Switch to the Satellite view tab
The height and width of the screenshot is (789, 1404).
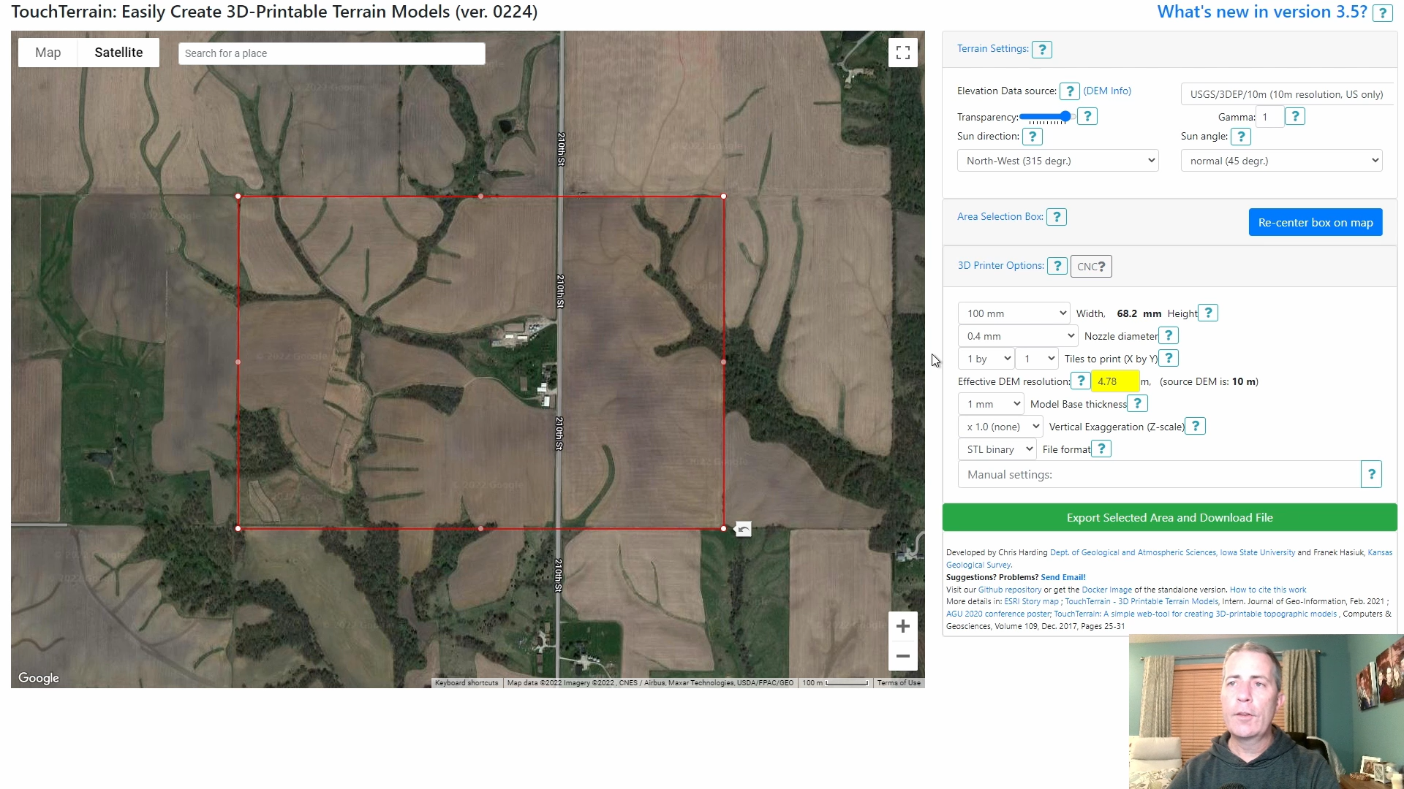tap(118, 53)
